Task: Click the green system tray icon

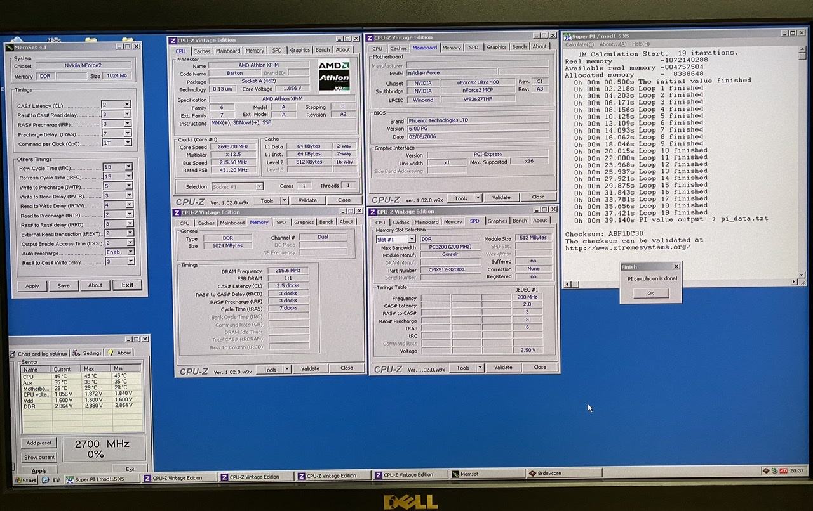Action: pyautogui.click(x=775, y=470)
